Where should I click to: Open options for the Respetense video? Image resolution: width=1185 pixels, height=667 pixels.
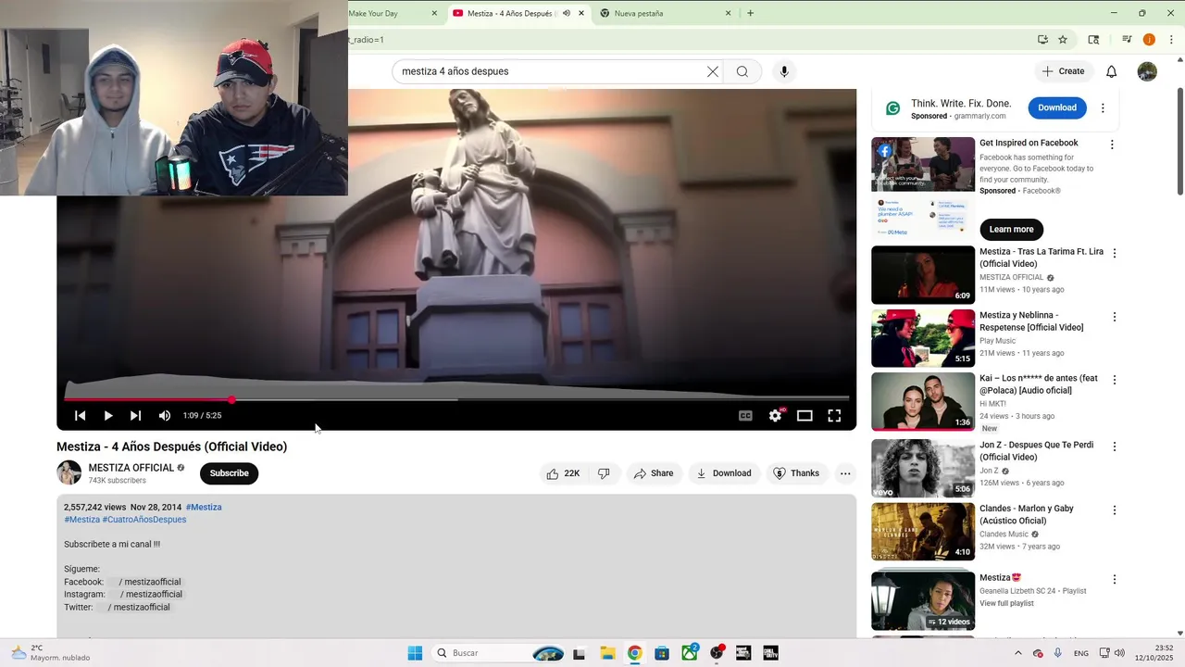(1115, 317)
